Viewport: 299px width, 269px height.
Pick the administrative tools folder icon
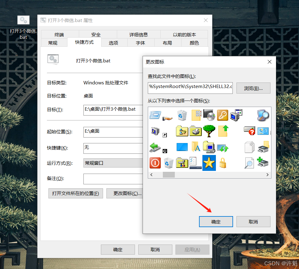182,163
